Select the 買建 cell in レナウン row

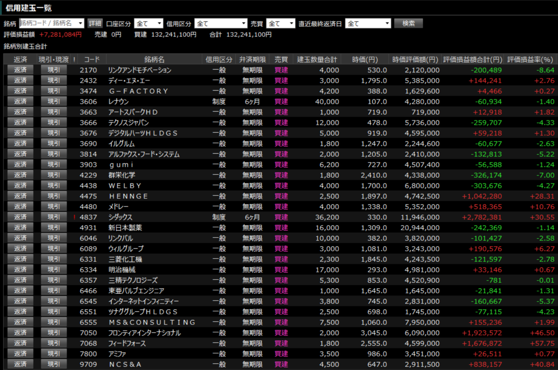[281, 102]
